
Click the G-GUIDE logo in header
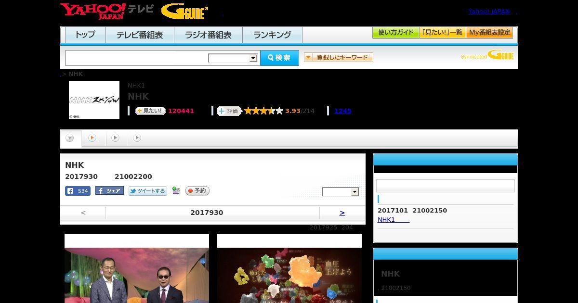pyautogui.click(x=184, y=12)
